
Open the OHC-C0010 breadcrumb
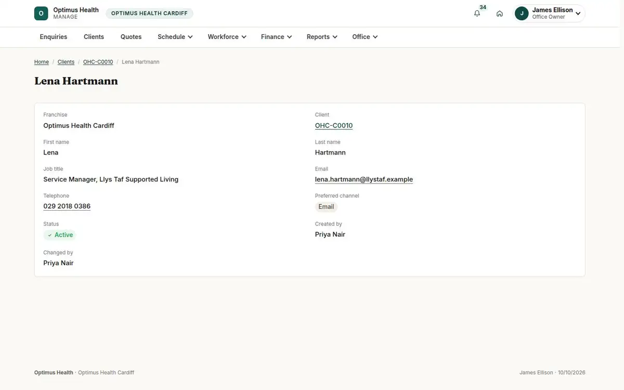pos(98,62)
